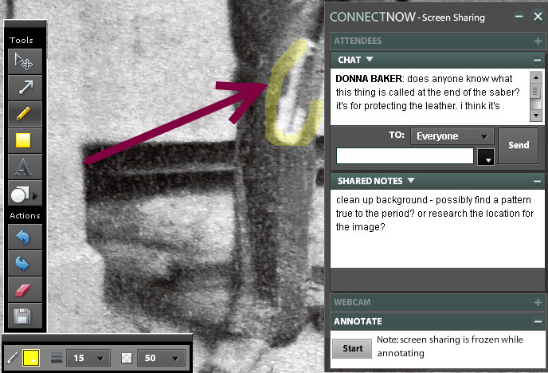
Task: Click the Undo action arrow
Action: pyautogui.click(x=23, y=235)
